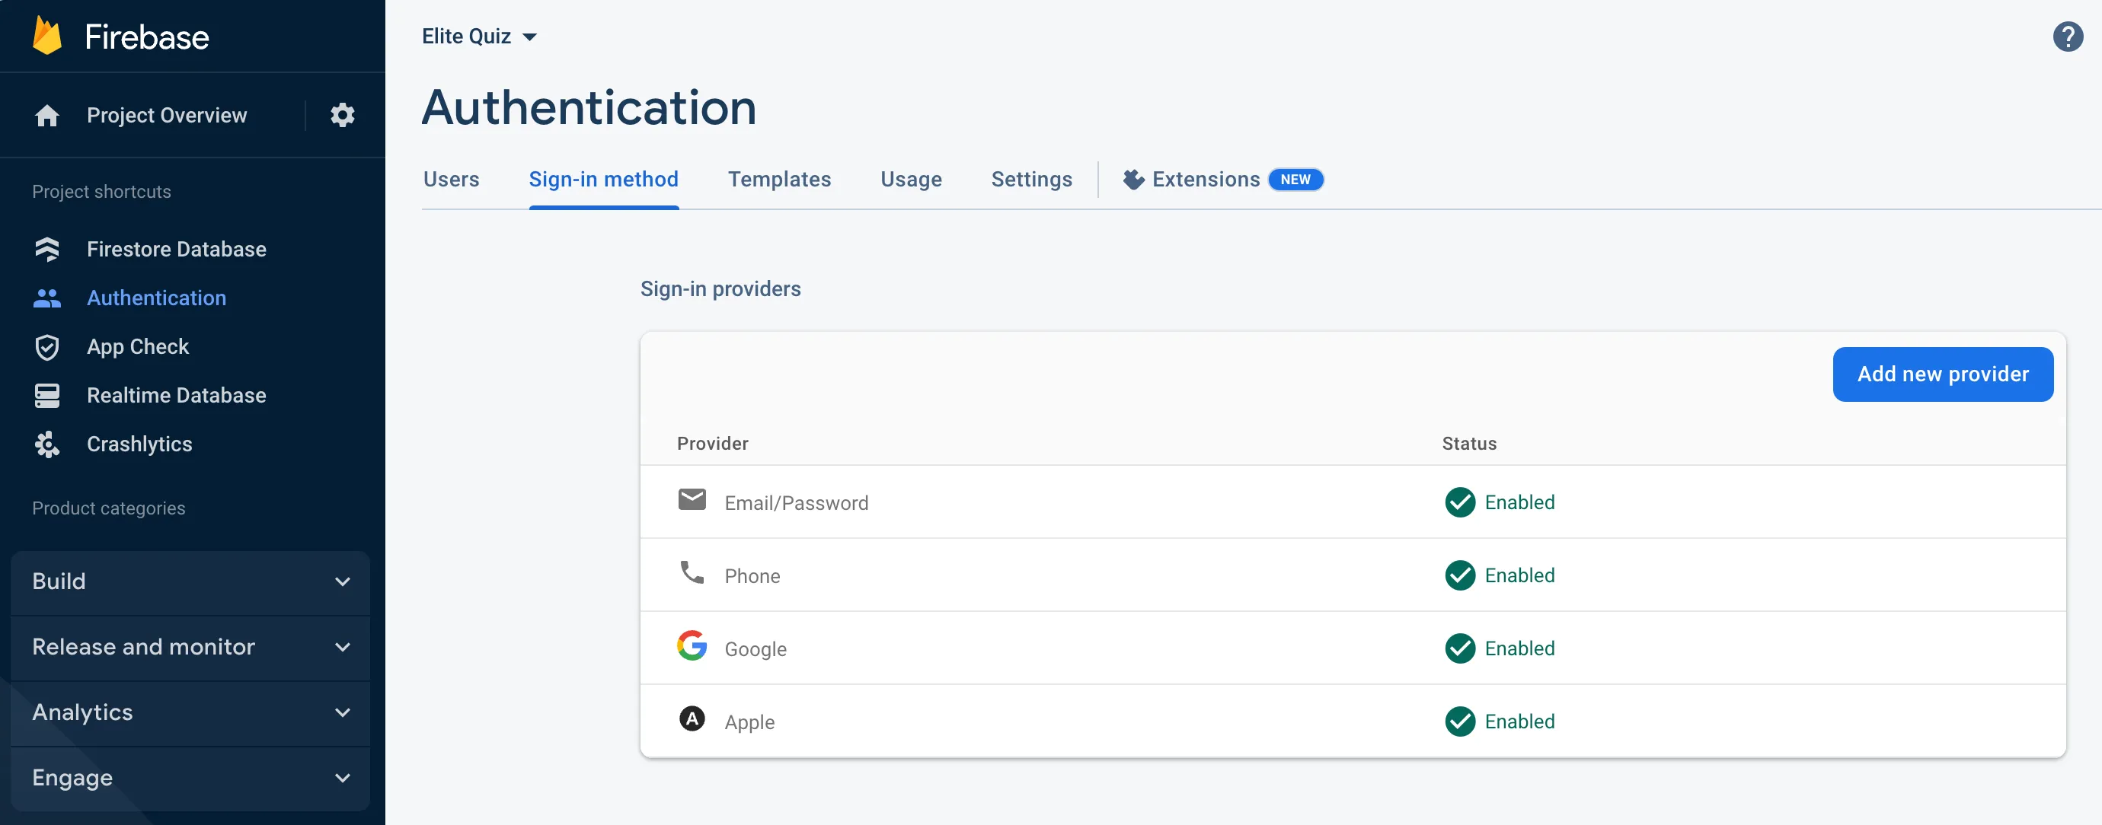2102x825 pixels.
Task: Click the Firebase logo
Action: [x=121, y=36]
